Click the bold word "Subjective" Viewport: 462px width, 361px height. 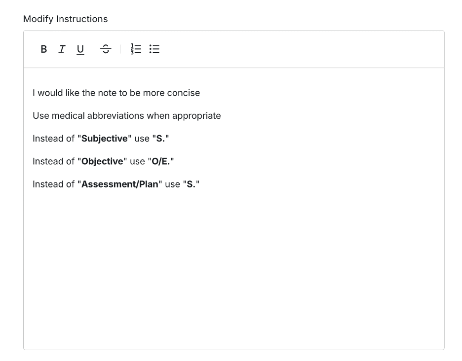coord(104,139)
